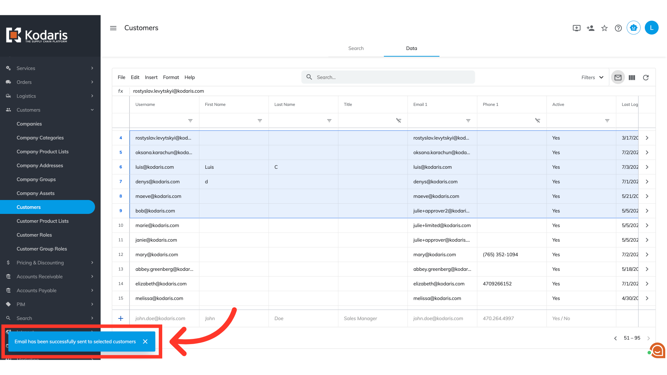Click the refresh grid icon
The image size is (667, 375).
click(646, 77)
